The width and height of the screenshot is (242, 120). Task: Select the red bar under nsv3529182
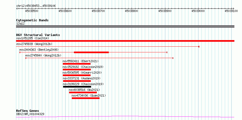[77, 70]
